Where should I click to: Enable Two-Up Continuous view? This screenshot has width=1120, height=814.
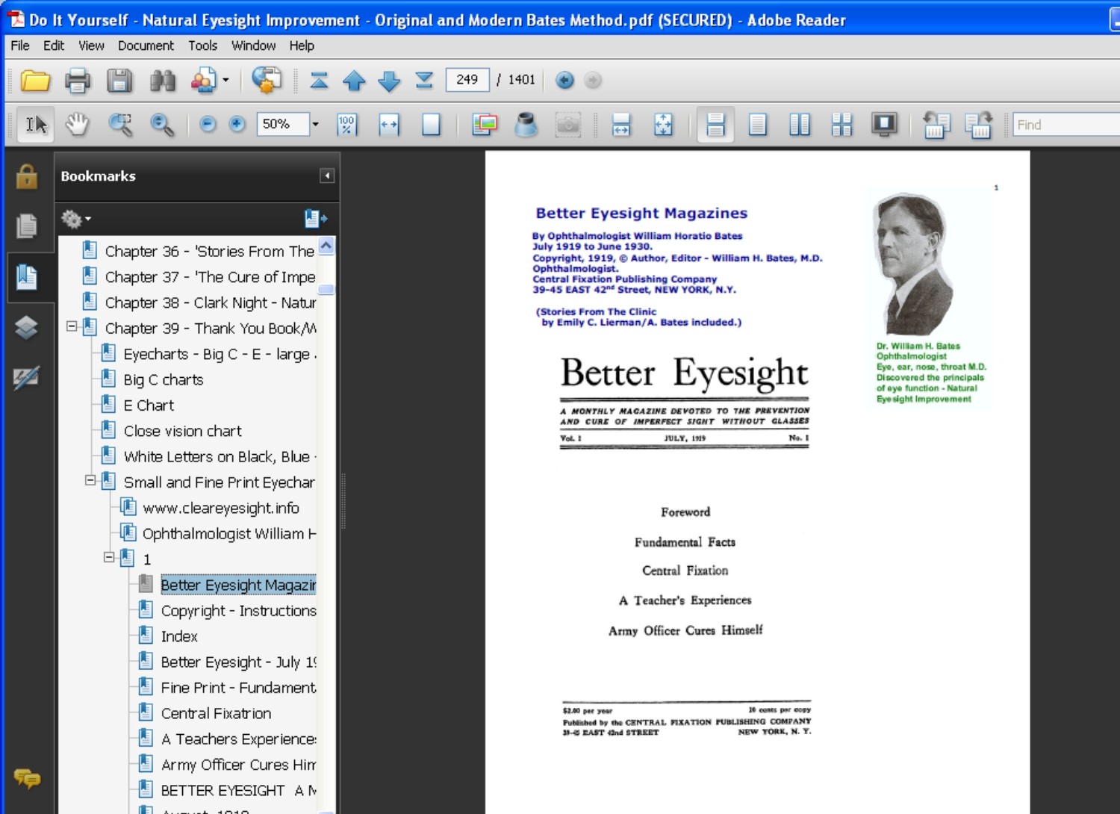click(x=841, y=125)
